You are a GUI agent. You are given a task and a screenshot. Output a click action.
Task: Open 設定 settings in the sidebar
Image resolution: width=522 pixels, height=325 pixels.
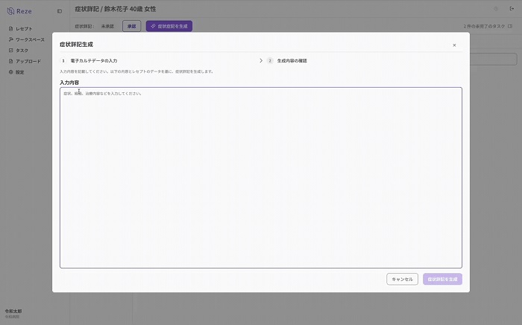tap(19, 72)
